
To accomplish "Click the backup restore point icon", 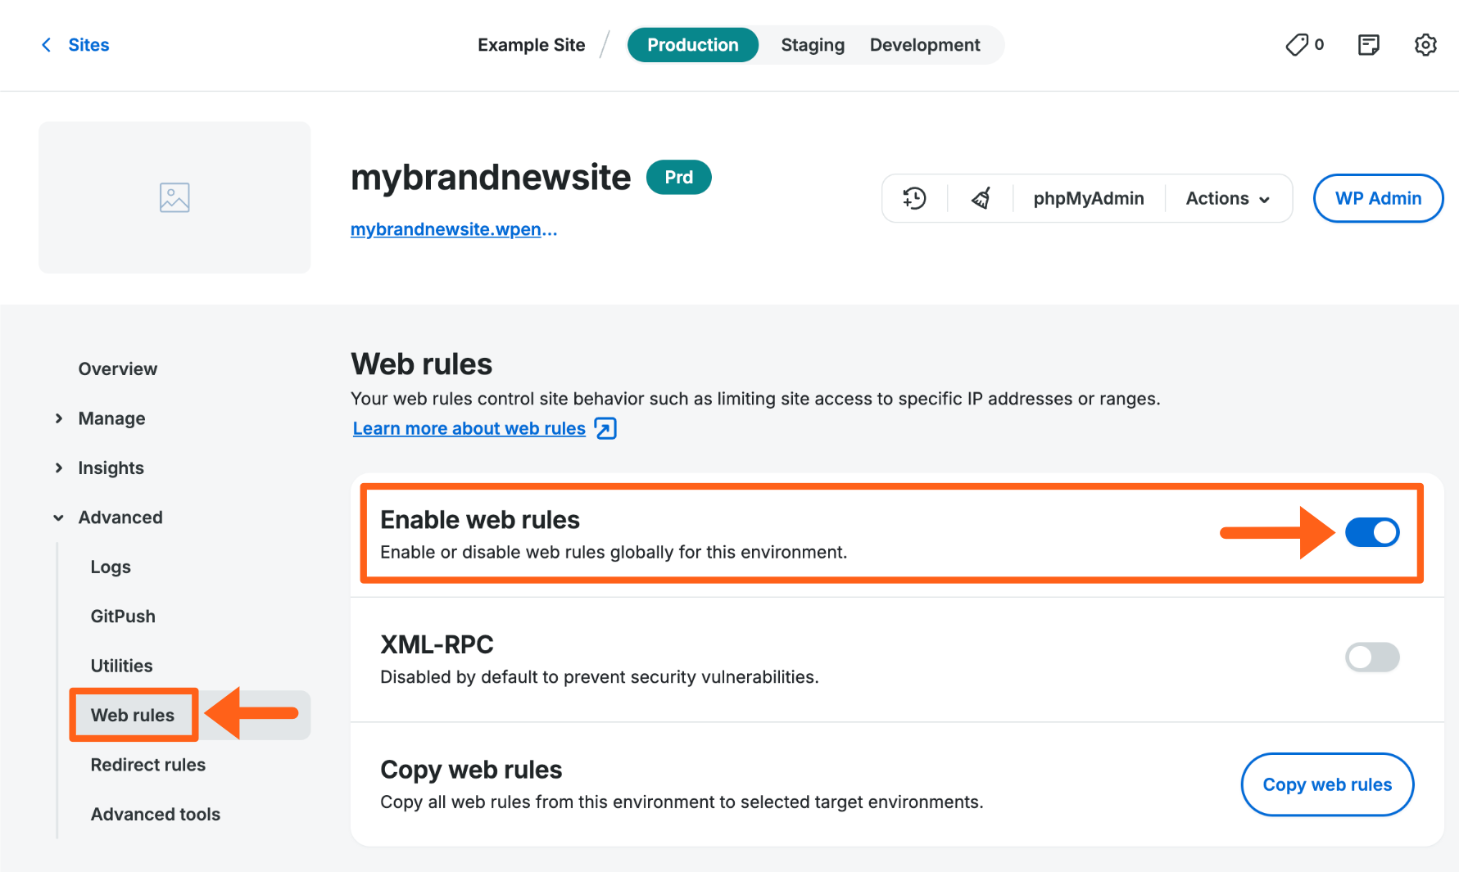I will (x=914, y=197).
